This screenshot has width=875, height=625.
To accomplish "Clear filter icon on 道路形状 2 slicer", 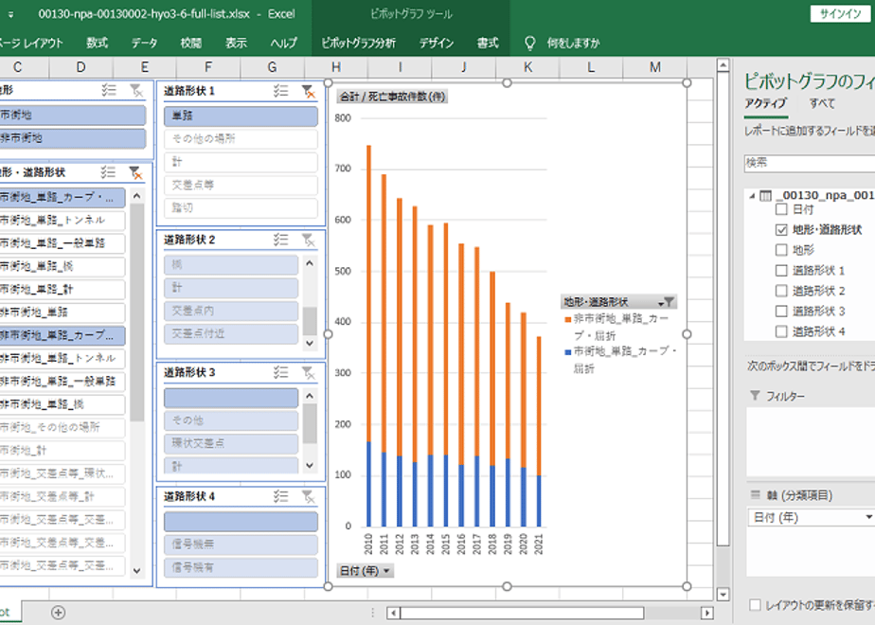I will coord(308,240).
